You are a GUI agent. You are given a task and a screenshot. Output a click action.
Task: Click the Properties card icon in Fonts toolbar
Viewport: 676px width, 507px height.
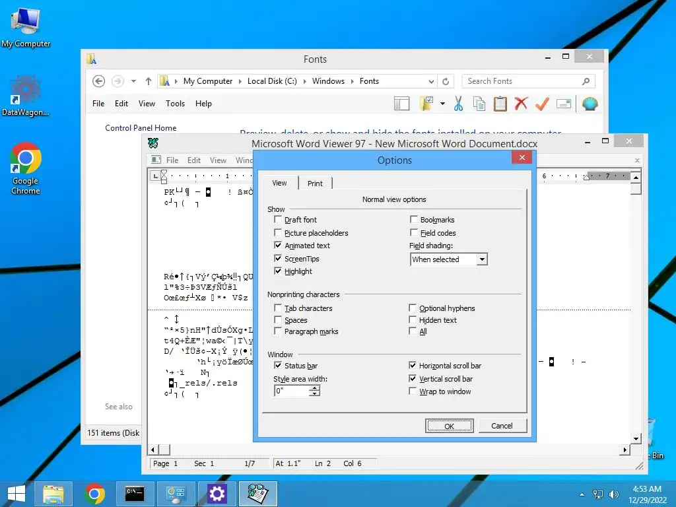coord(564,104)
